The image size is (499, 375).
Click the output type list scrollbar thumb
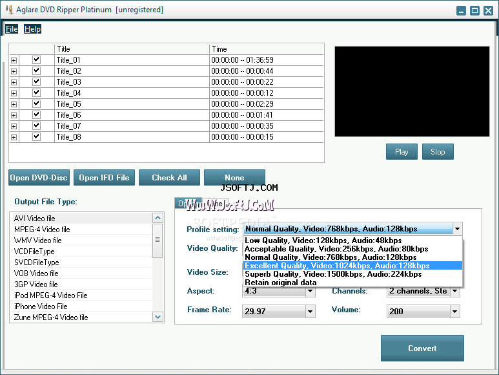click(x=158, y=241)
